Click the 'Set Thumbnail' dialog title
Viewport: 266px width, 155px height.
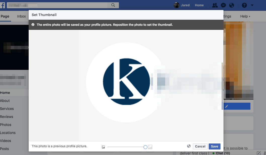(44, 15)
